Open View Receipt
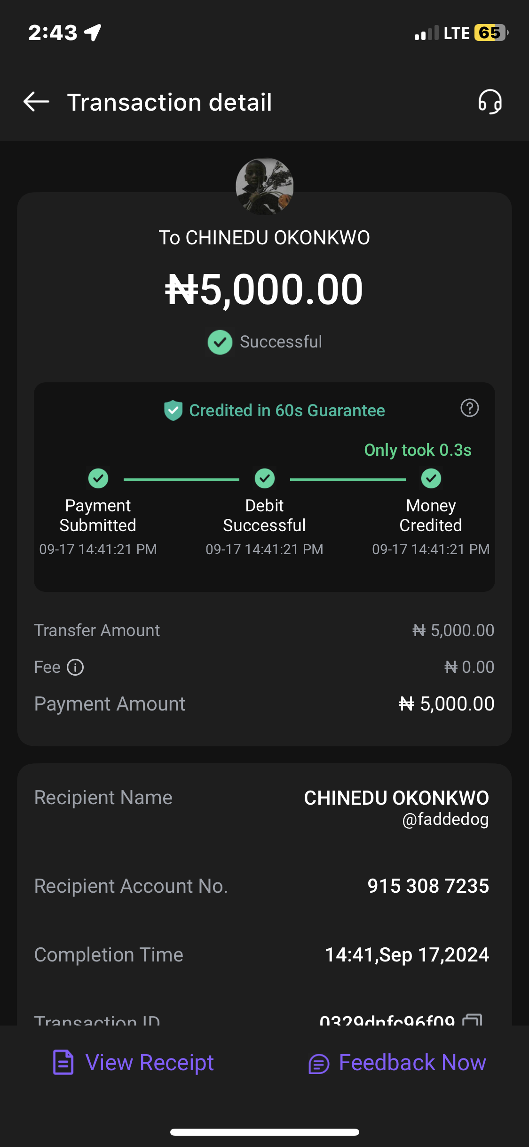 (x=150, y=1063)
